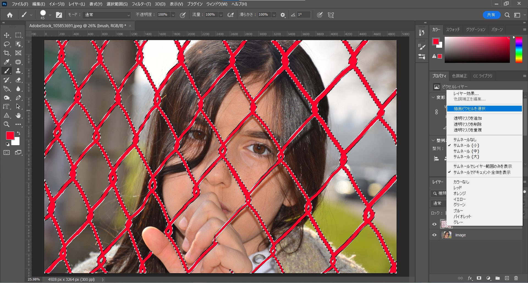Select the Shape tool

click(7, 116)
